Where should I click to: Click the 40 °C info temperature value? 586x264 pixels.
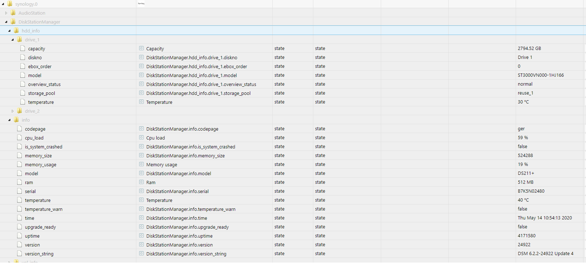523,200
